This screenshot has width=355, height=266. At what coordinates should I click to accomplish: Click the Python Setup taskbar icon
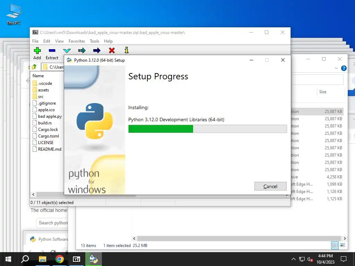(x=94, y=259)
